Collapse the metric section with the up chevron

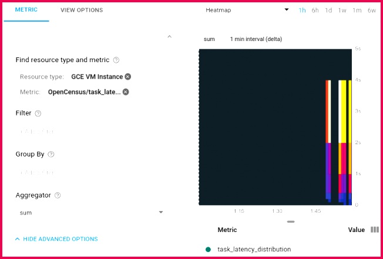point(170,36)
